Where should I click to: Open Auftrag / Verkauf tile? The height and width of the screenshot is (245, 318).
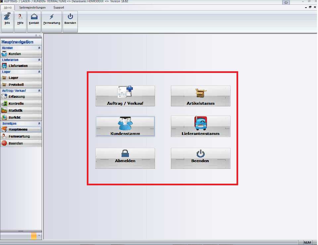pyautogui.click(x=125, y=96)
